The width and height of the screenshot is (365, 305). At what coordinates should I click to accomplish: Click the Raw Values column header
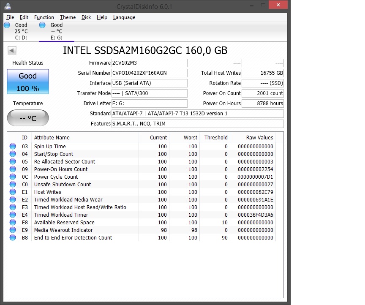tap(253, 137)
